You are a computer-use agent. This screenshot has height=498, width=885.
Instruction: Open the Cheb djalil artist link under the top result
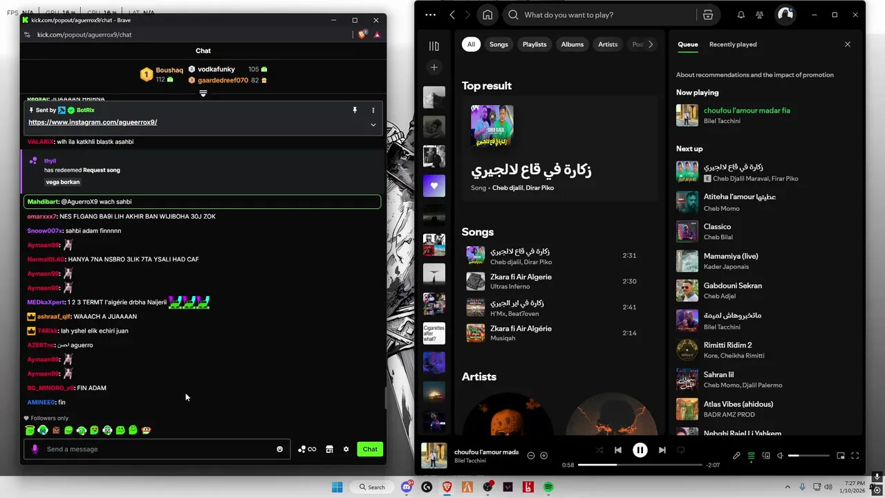click(x=507, y=187)
